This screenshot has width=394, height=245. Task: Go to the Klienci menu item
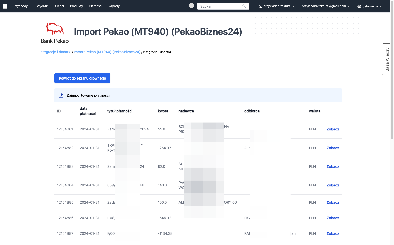[59, 6]
